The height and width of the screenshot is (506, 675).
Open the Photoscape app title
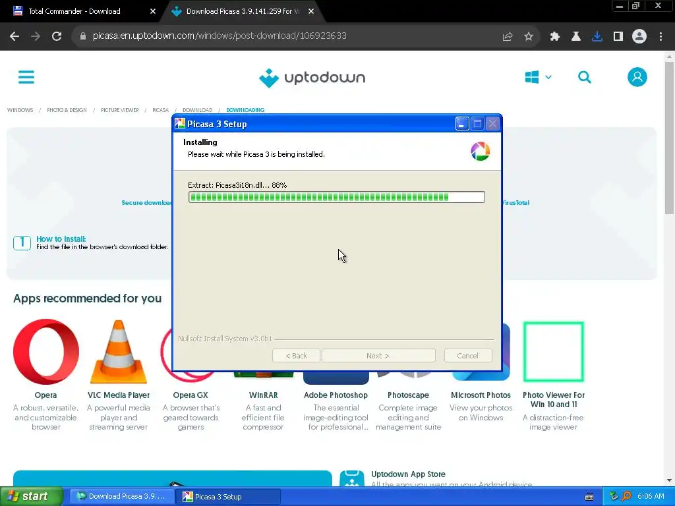pos(408,395)
